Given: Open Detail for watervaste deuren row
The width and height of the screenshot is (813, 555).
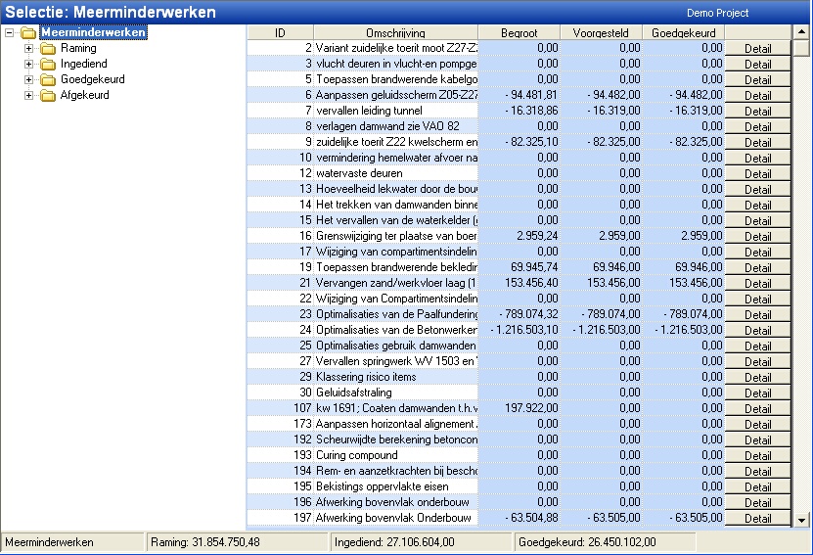Looking at the screenshot, I should (x=757, y=174).
